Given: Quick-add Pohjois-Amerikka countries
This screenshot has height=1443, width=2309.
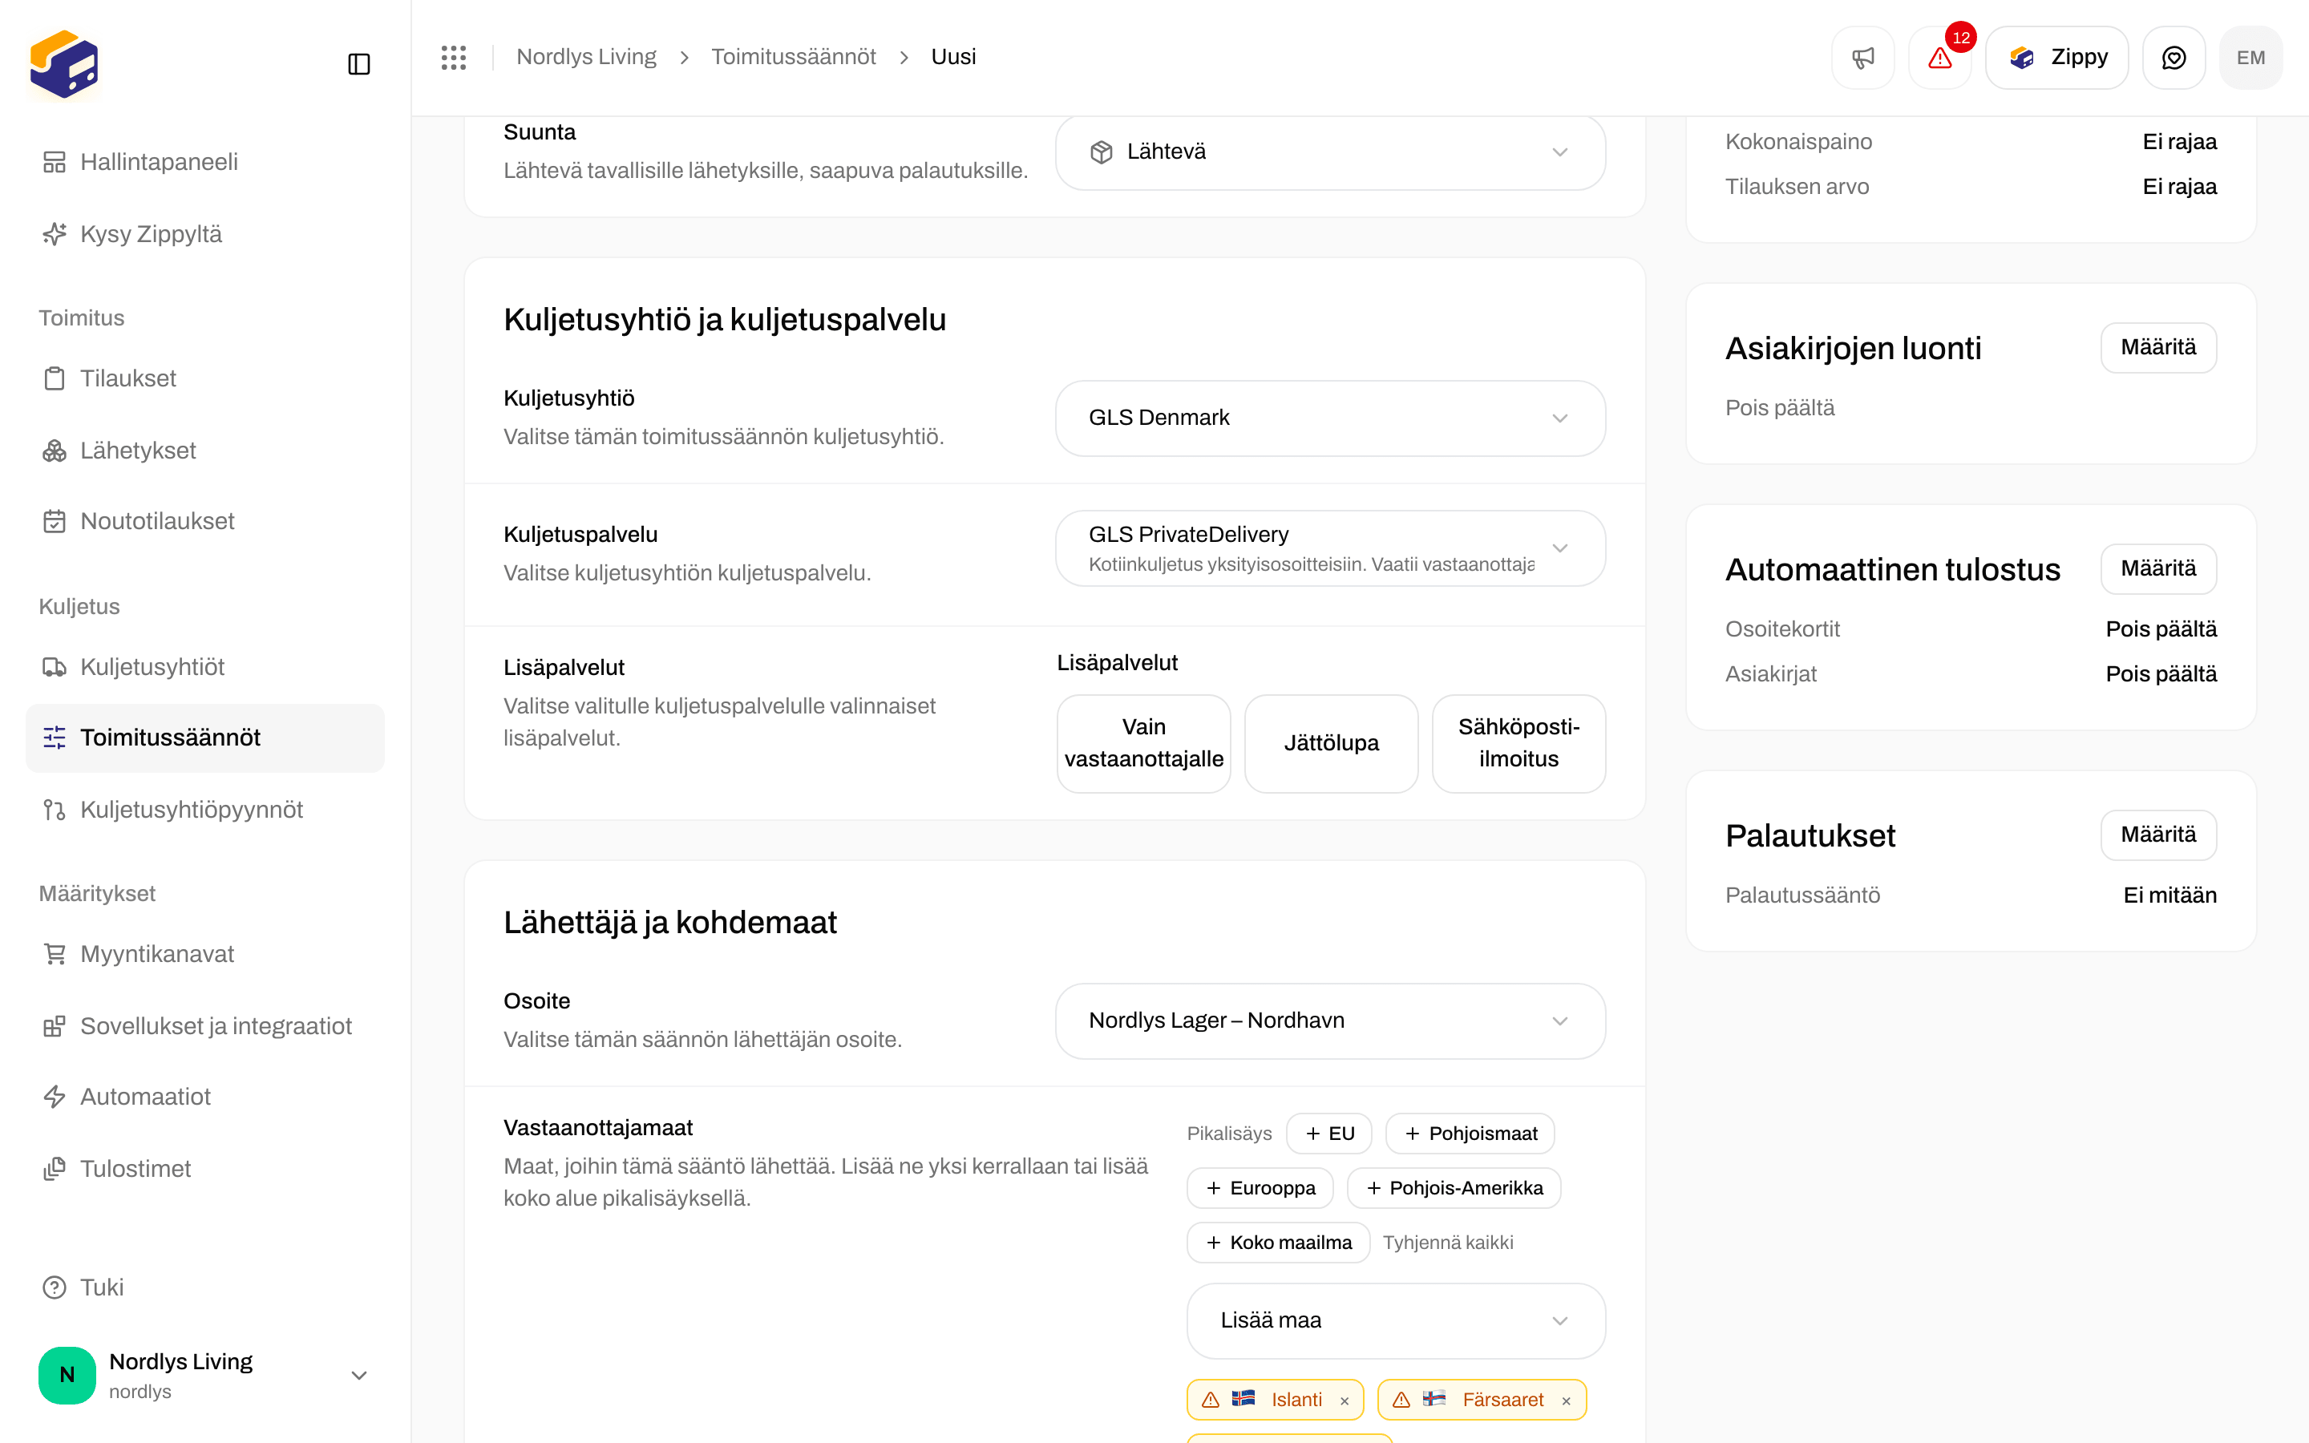Looking at the screenshot, I should (x=1453, y=1188).
